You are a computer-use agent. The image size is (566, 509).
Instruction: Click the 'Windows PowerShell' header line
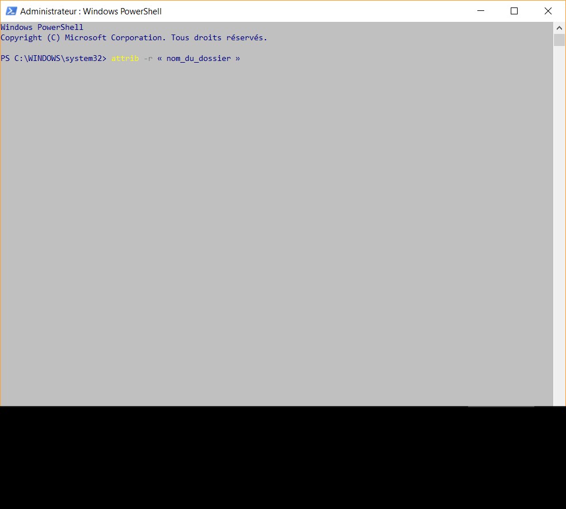tap(42, 28)
